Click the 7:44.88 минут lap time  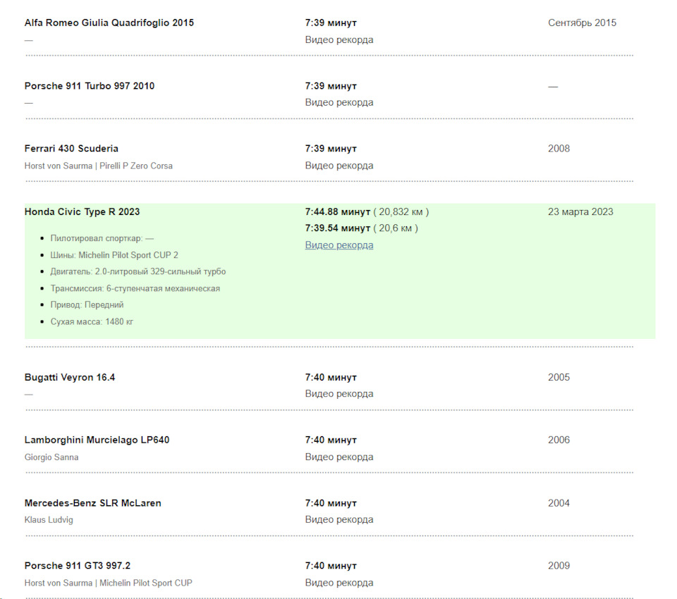click(x=338, y=211)
